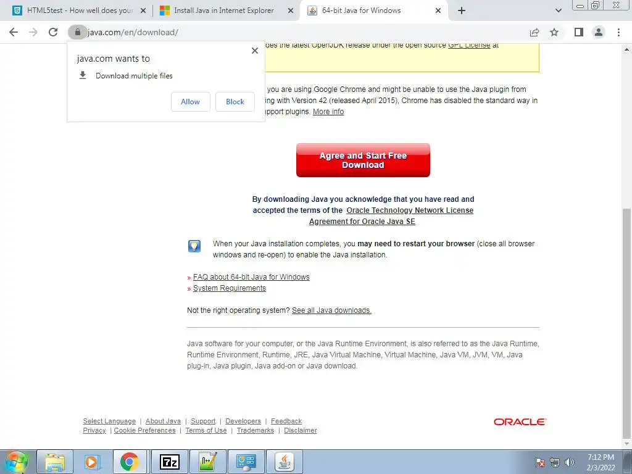
Task: Open About Java footer link
Action: click(163, 421)
